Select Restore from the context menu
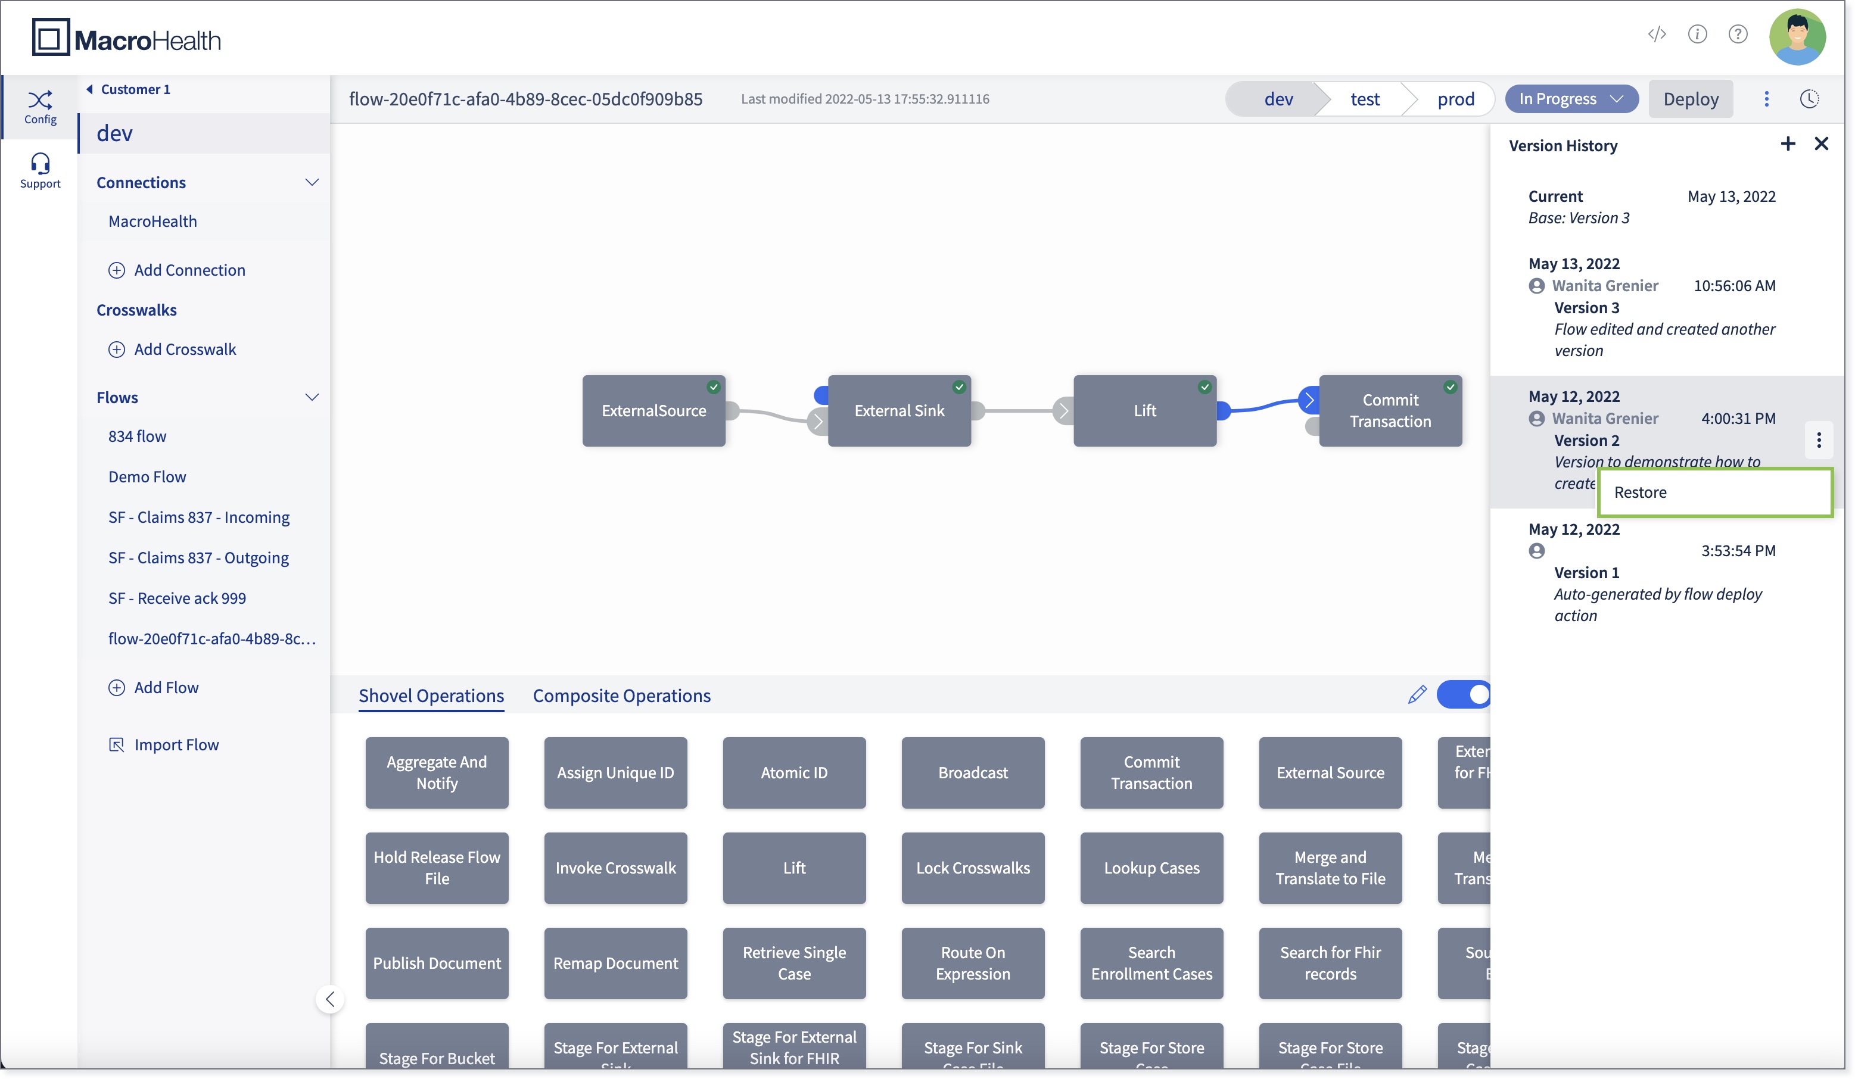Image resolution: width=1855 pixels, height=1079 pixels. pos(1715,492)
